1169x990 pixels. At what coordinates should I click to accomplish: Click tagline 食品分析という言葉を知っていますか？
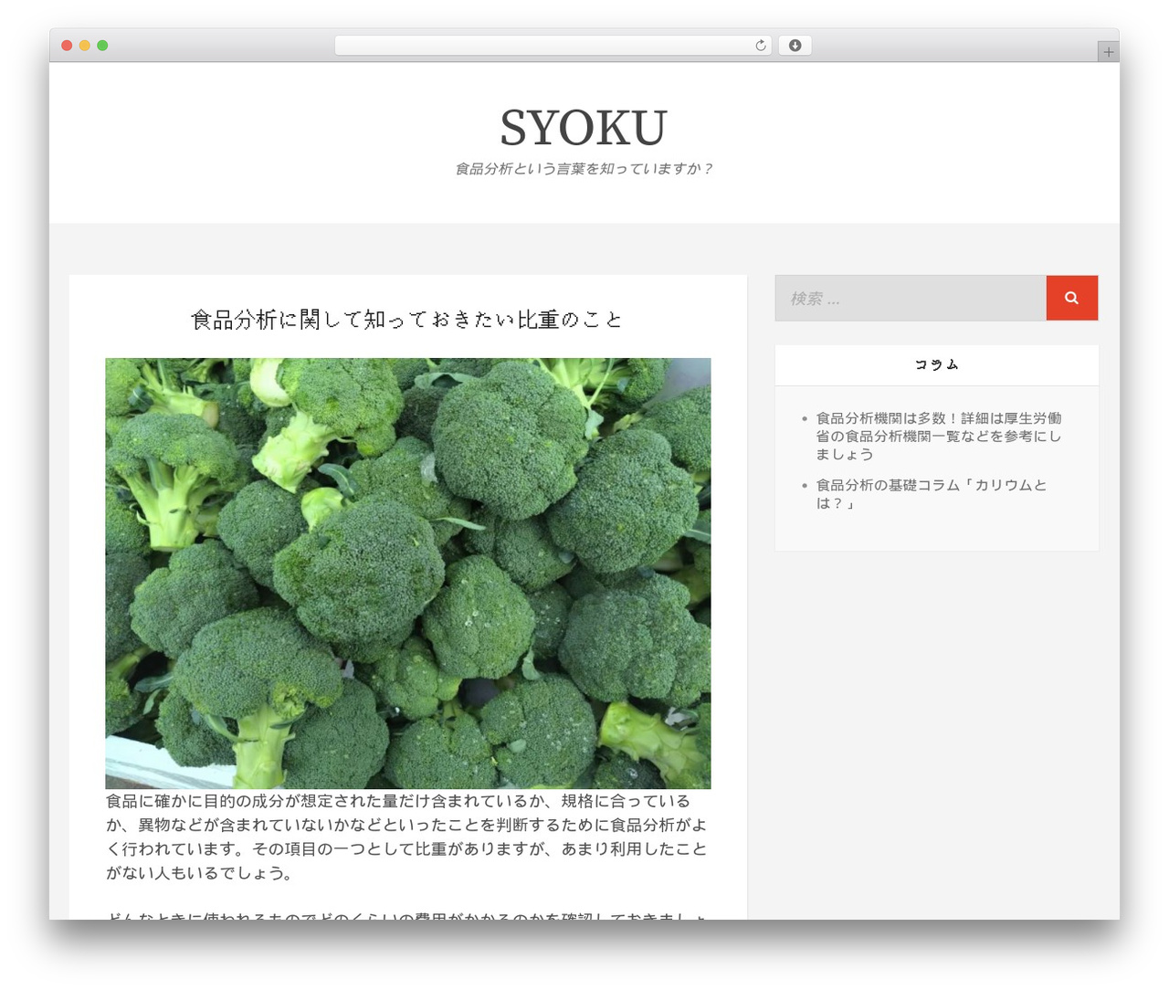pos(584,169)
